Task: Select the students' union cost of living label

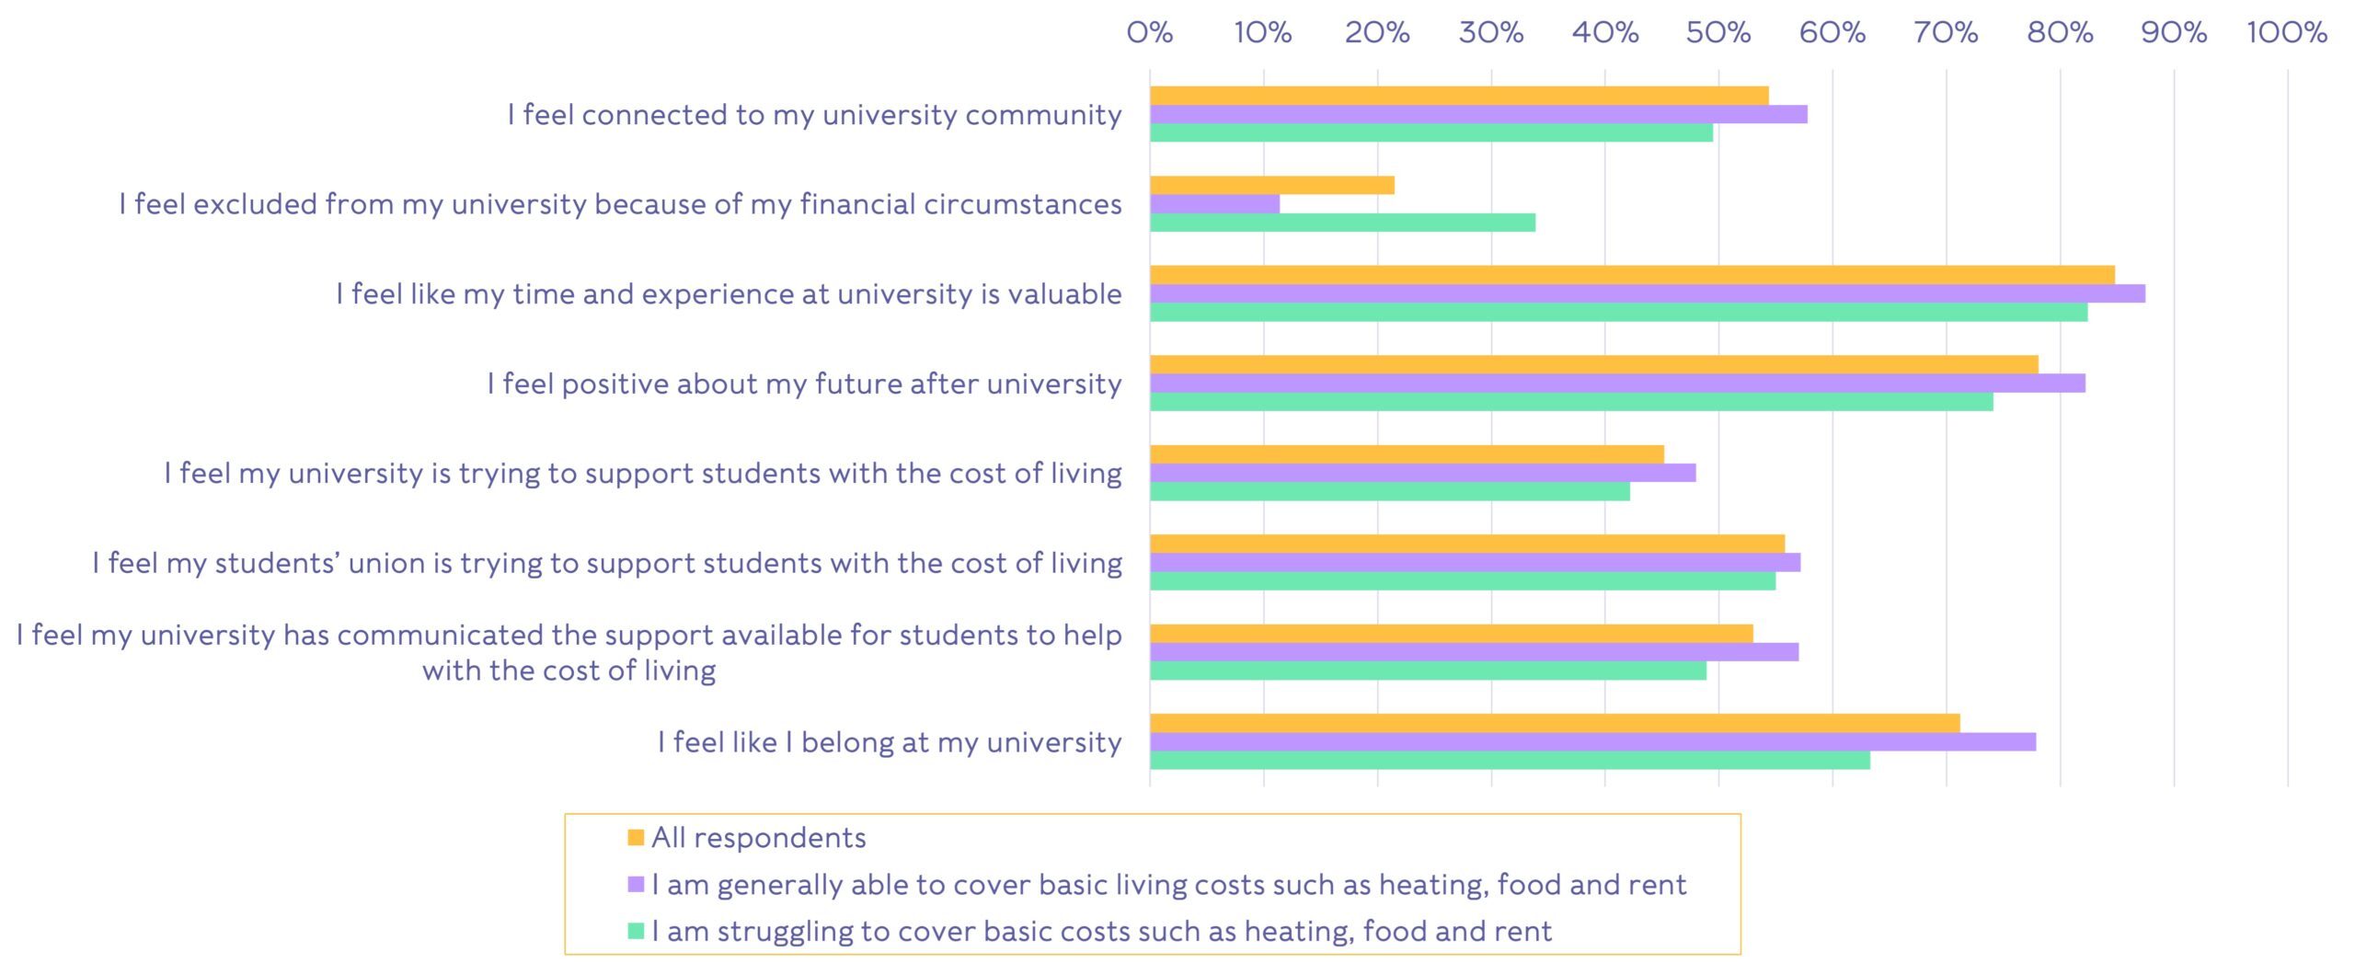Action: [x=607, y=563]
